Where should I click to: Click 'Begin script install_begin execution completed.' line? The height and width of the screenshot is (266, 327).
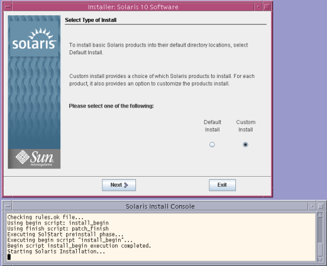(79, 245)
